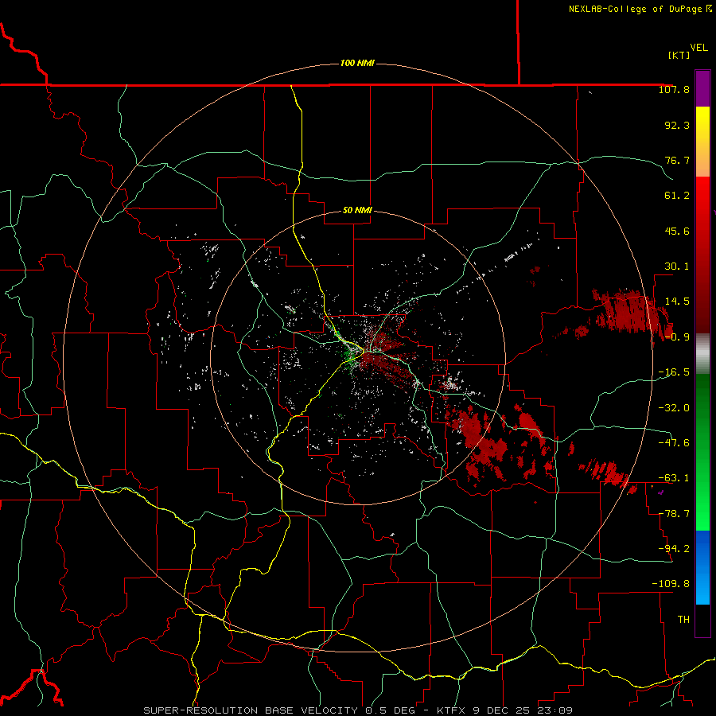Click the 92.3 legend value
The width and height of the screenshot is (716, 716).
coord(677,125)
